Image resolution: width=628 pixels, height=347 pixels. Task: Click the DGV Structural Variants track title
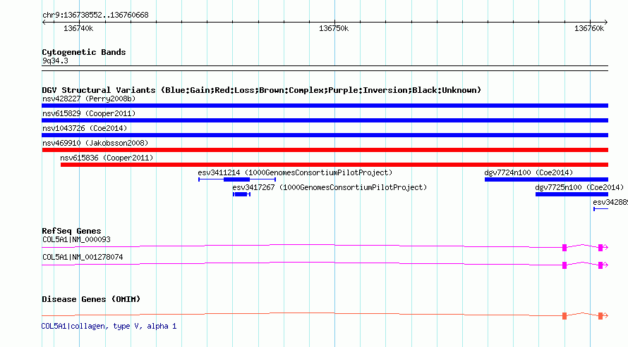tap(261, 90)
